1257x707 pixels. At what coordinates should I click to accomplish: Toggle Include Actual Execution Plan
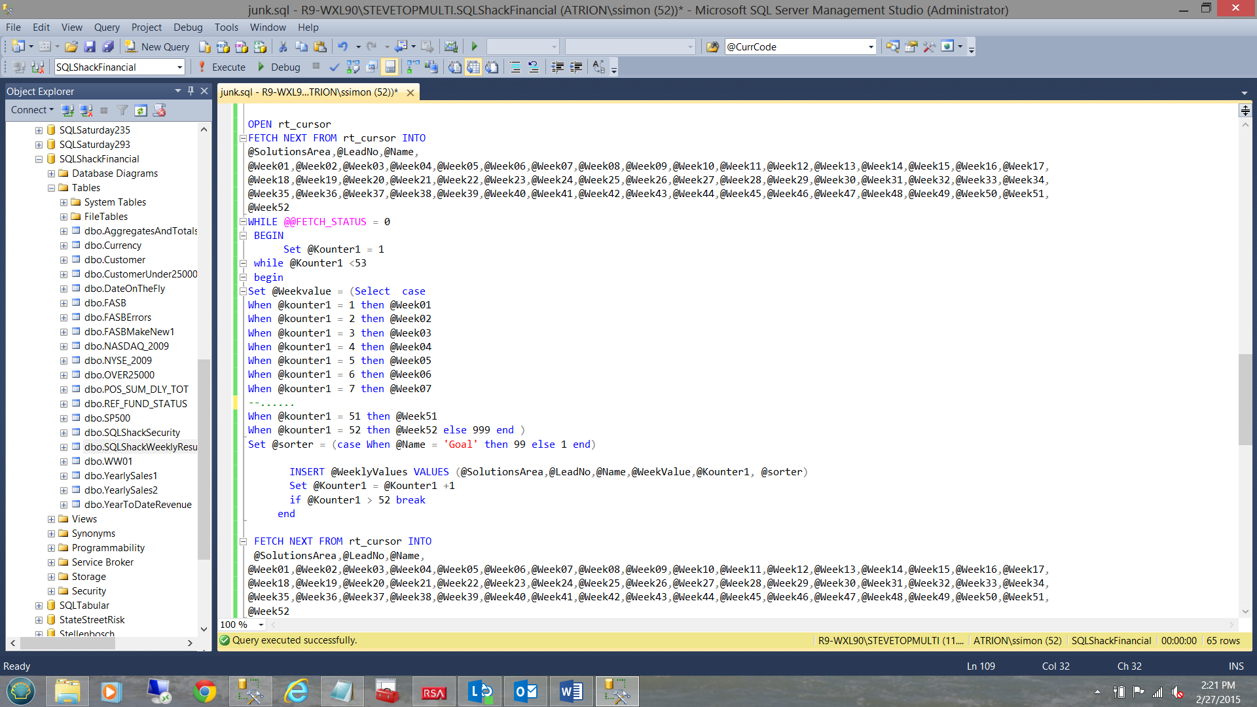412,67
